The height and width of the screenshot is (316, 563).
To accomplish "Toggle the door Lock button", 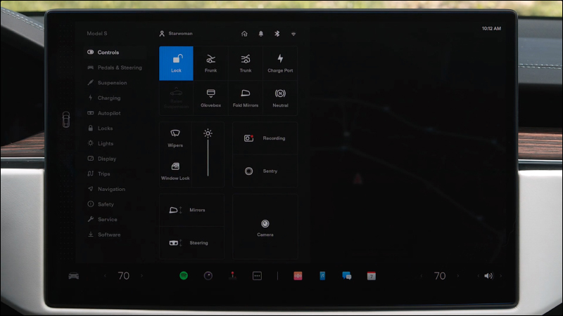I will 176,63.
